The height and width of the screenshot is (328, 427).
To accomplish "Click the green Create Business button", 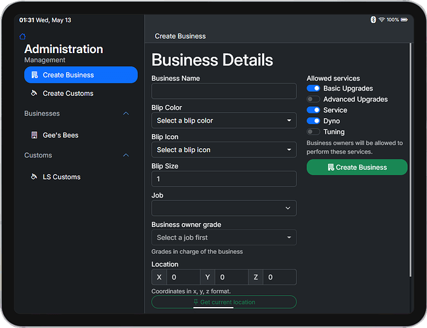I will (357, 167).
